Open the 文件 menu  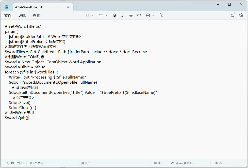tap(8, 16)
